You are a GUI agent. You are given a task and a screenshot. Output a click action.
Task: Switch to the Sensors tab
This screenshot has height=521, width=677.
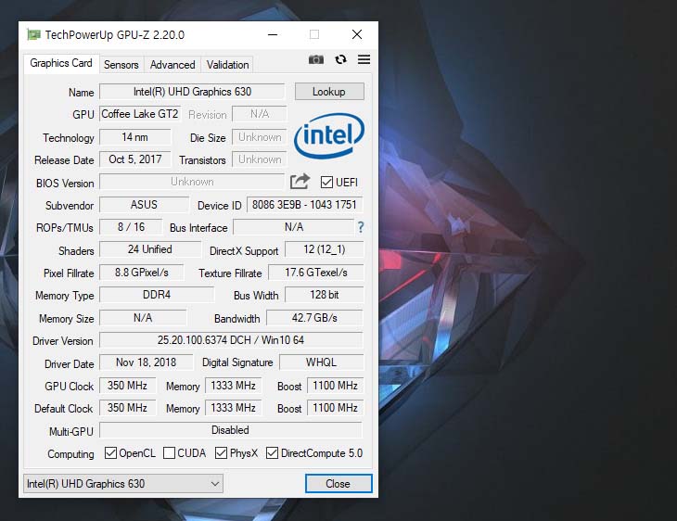pyautogui.click(x=121, y=65)
